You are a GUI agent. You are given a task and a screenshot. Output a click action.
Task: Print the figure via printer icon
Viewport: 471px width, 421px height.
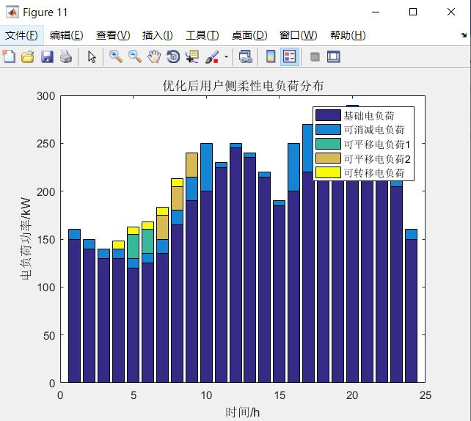click(66, 56)
